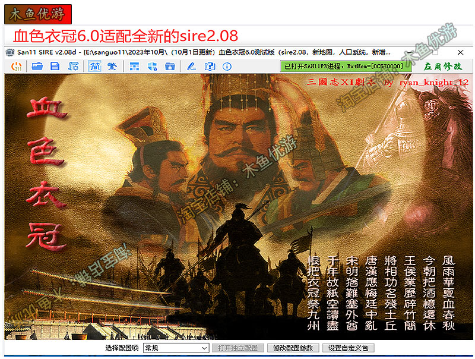
Task: Open the settings gear script icon
Action: click(73, 66)
